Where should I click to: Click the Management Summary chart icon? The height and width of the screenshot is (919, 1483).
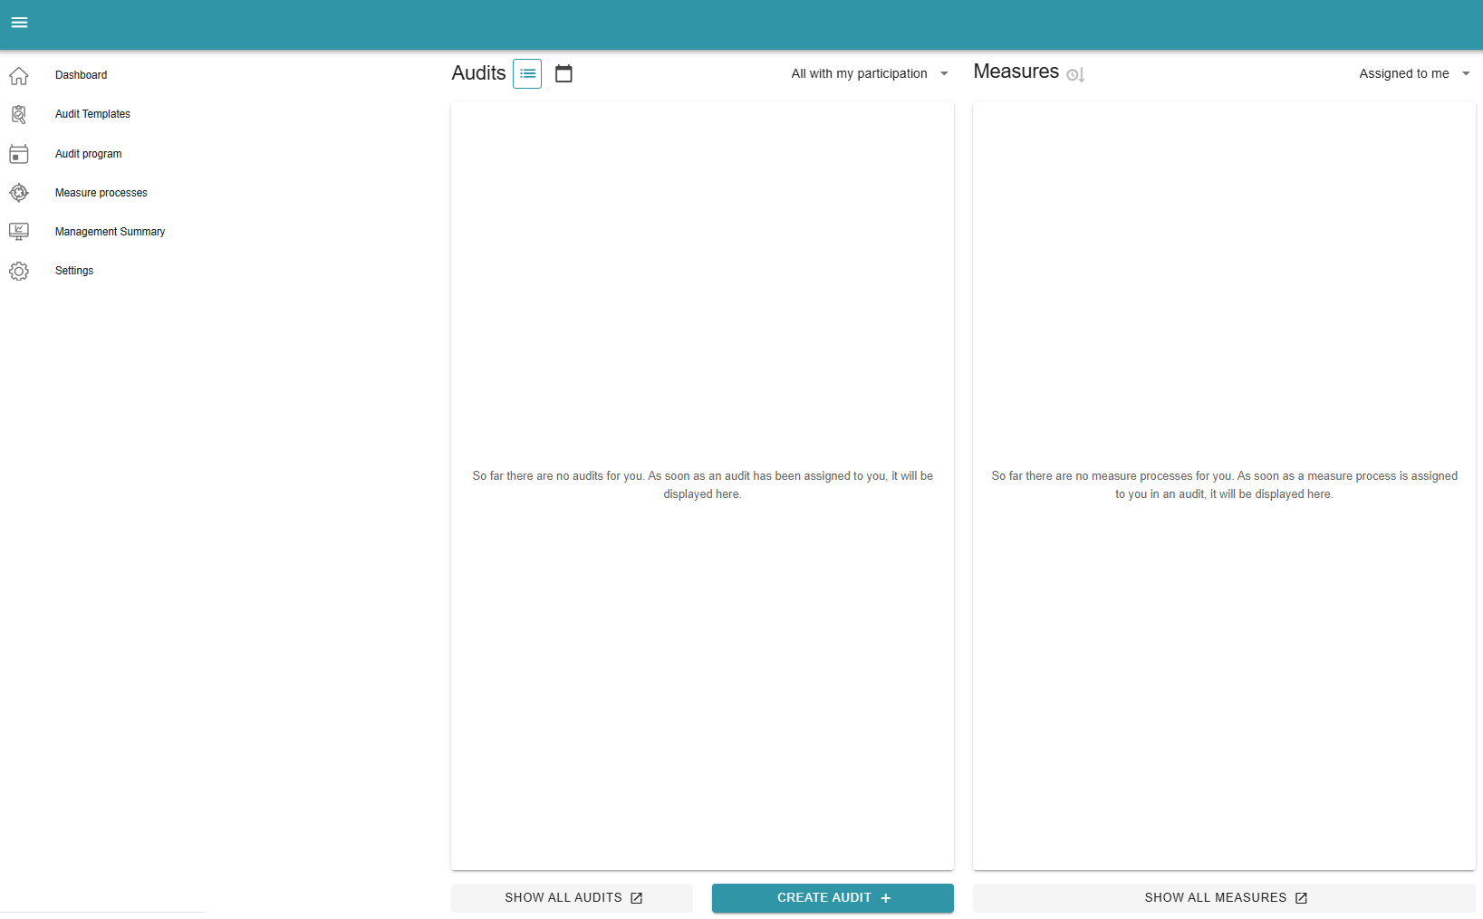tap(19, 232)
